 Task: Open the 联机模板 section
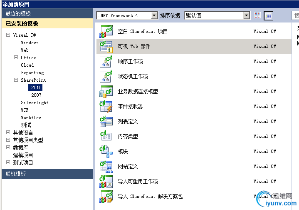(x=47, y=174)
